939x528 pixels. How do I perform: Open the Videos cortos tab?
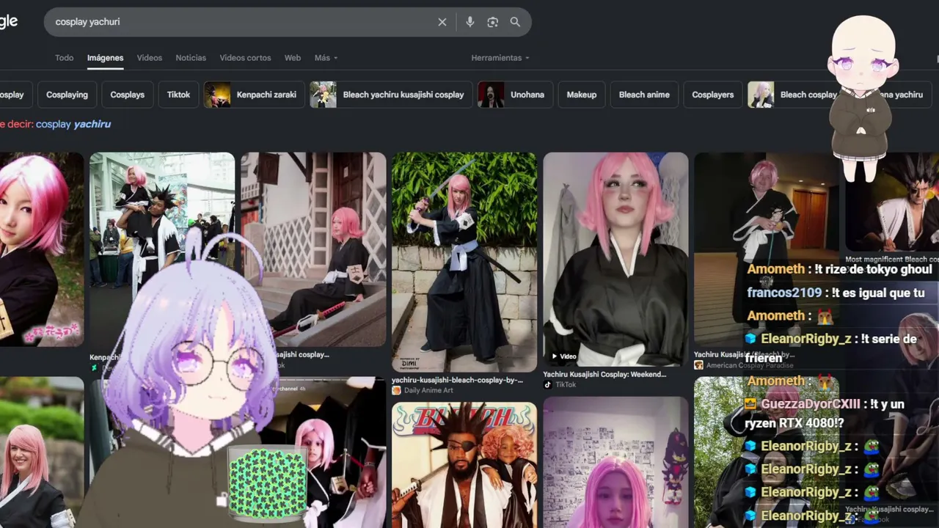tap(246, 58)
